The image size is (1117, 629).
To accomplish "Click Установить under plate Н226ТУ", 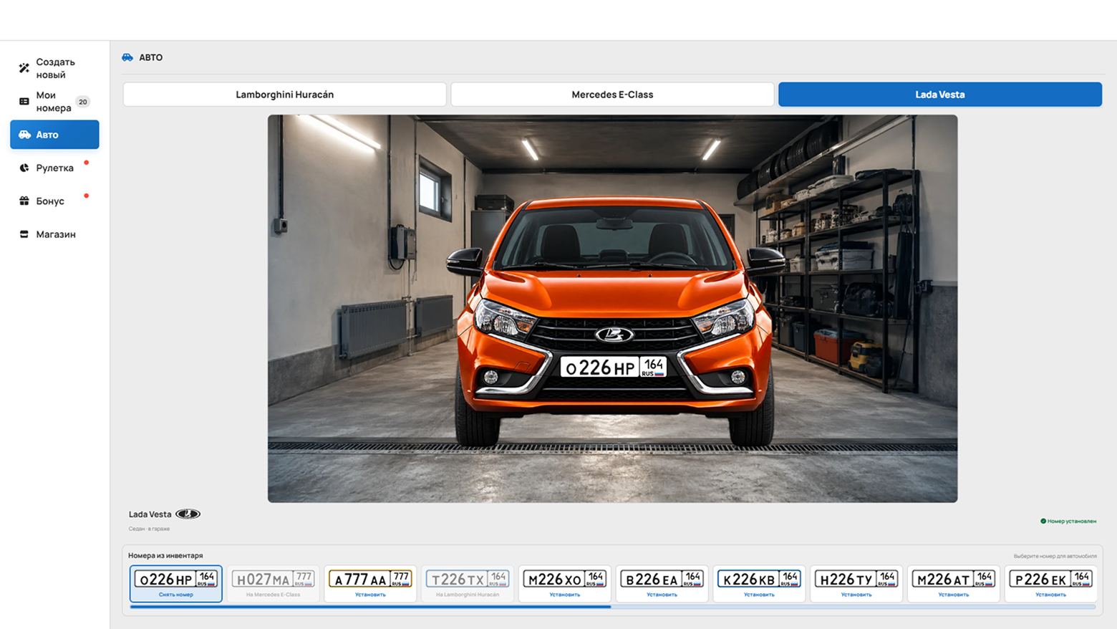I will click(x=856, y=595).
